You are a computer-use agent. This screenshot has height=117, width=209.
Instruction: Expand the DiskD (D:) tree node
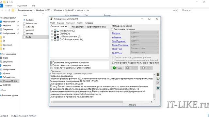[x=52, y=34]
